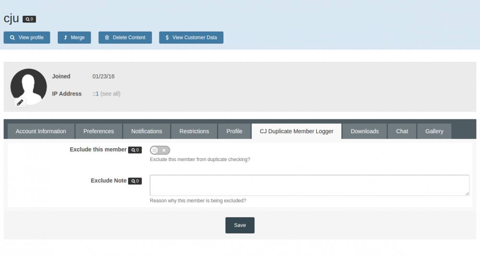Click the search badge beside Exclude Note

pyautogui.click(x=135, y=181)
